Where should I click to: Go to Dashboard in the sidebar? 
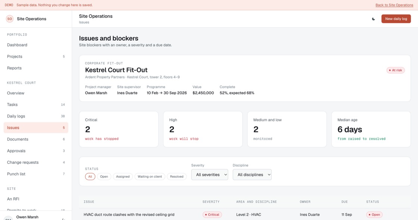coord(36,45)
